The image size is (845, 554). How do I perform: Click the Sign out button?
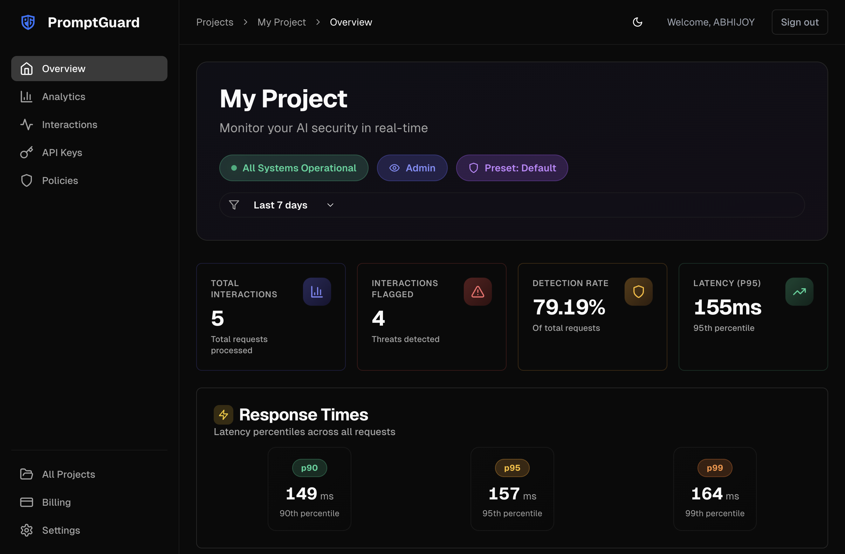tap(799, 22)
